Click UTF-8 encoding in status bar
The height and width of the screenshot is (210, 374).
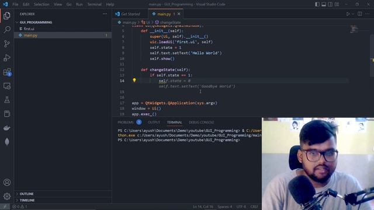click(x=241, y=206)
